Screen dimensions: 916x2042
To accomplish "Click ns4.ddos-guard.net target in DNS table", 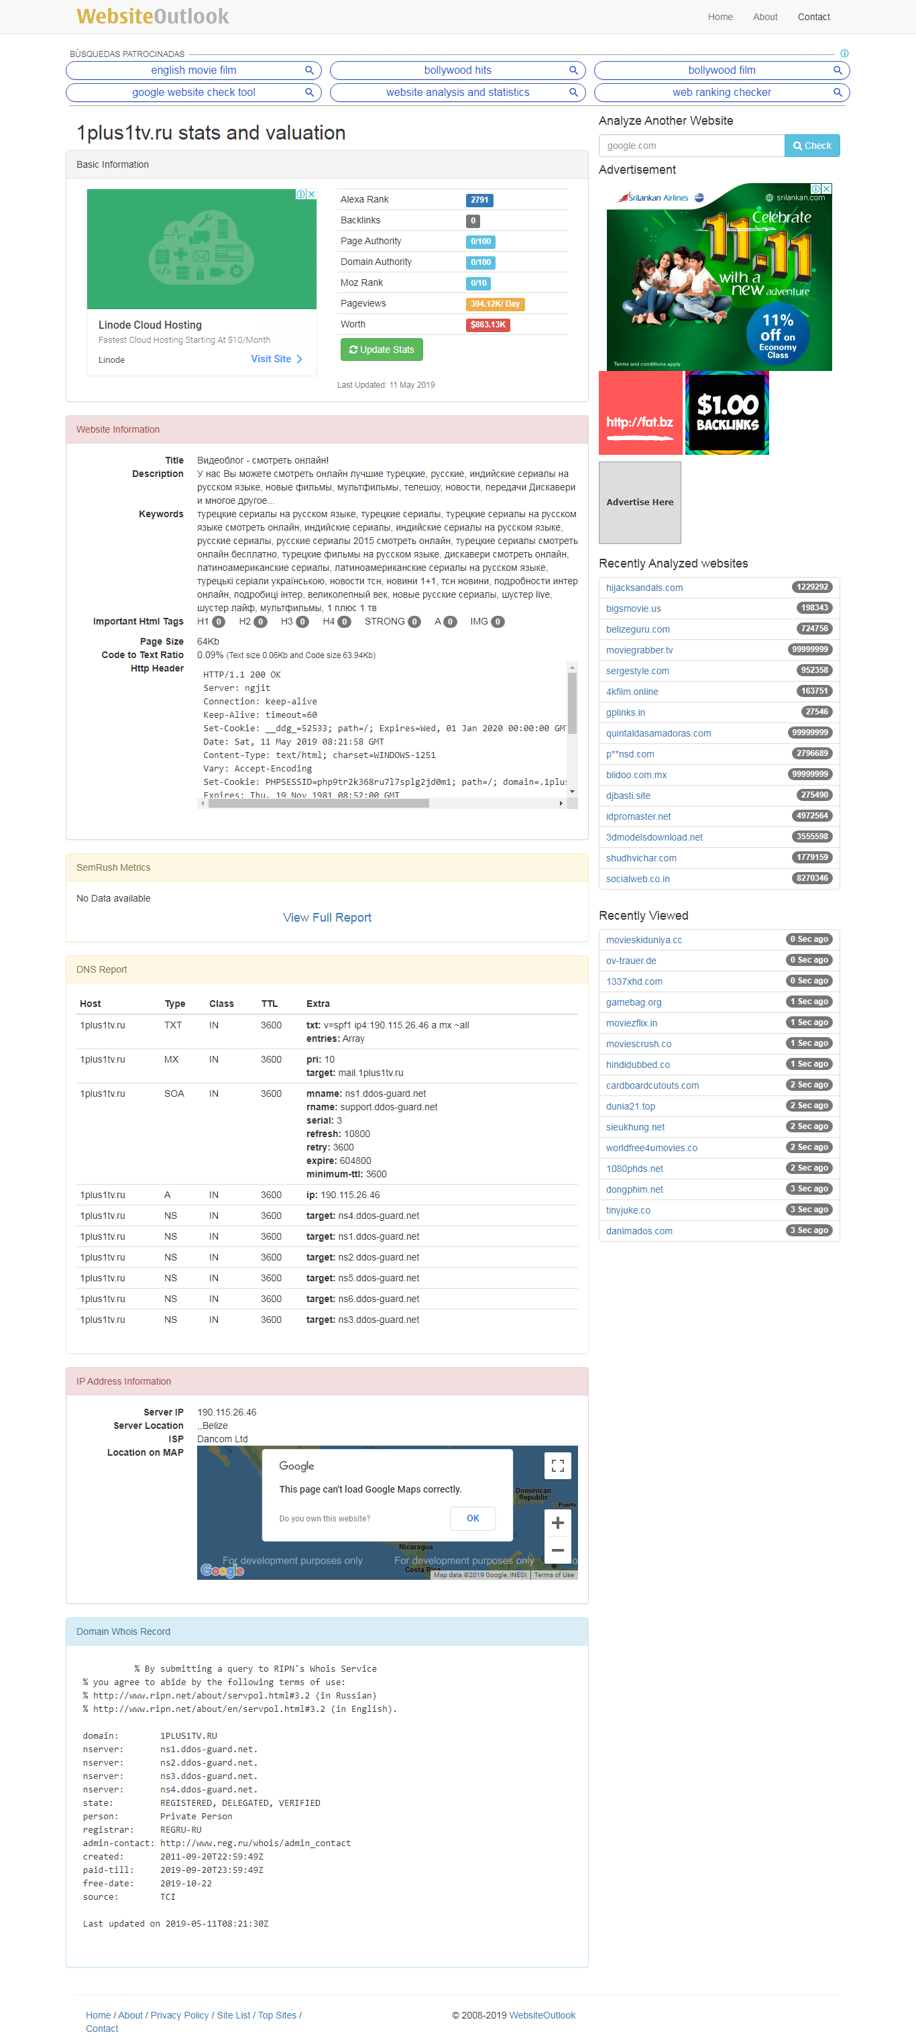I will (378, 1216).
